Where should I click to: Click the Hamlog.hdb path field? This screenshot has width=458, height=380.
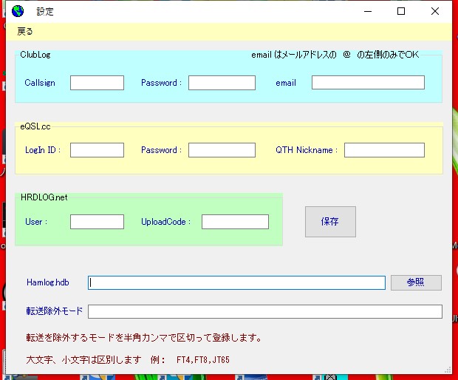236,282
